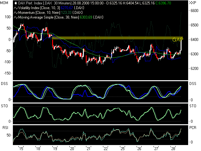This screenshot has height=151, width=201.
Task: Click the candlestick icon before DAX Perf. Index
Action: point(16,3)
